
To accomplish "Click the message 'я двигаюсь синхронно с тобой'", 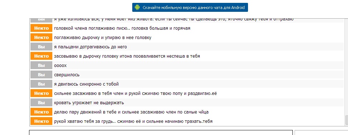I will click(x=86, y=84).
